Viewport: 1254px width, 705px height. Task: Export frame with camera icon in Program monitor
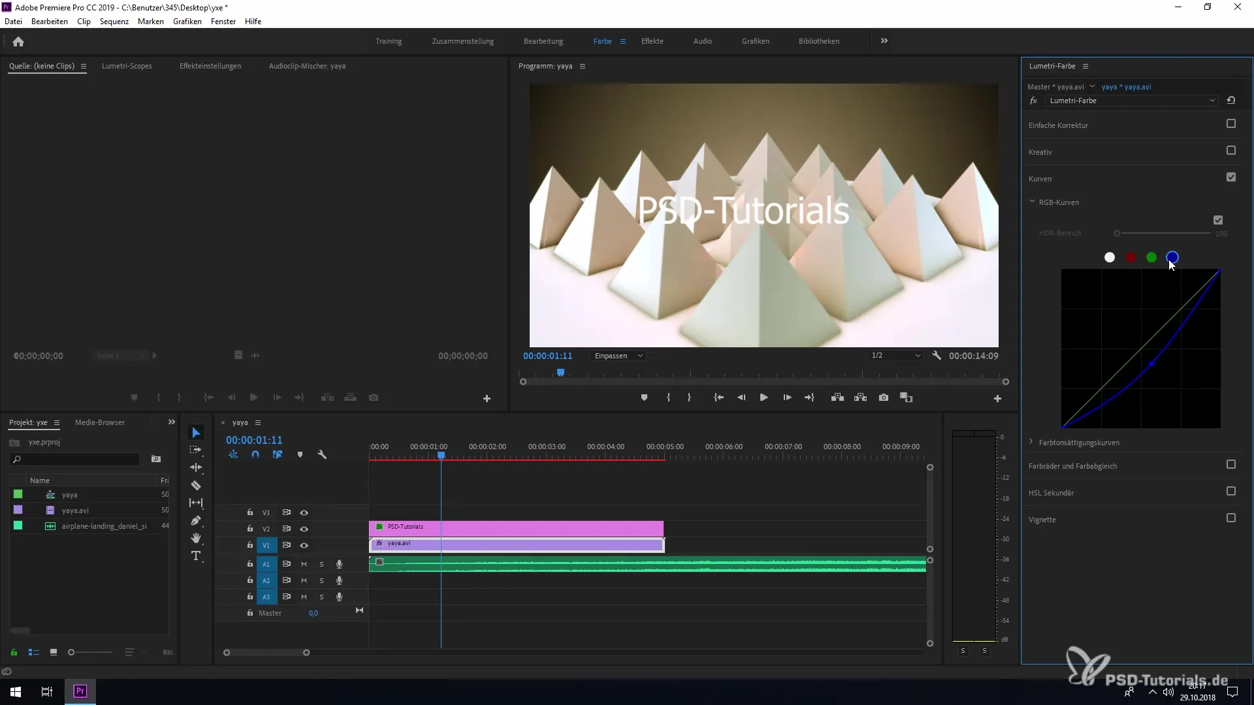(x=884, y=398)
